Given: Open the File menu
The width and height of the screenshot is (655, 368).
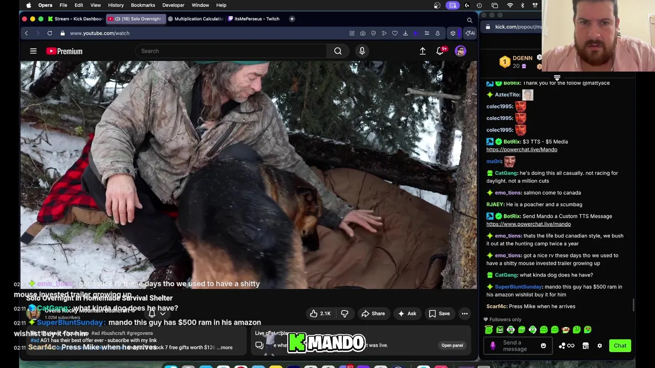Looking at the screenshot, I should [63, 5].
